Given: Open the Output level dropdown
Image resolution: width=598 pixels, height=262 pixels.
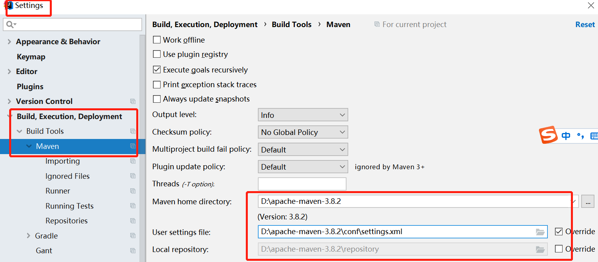Looking at the screenshot, I should 303,115.
